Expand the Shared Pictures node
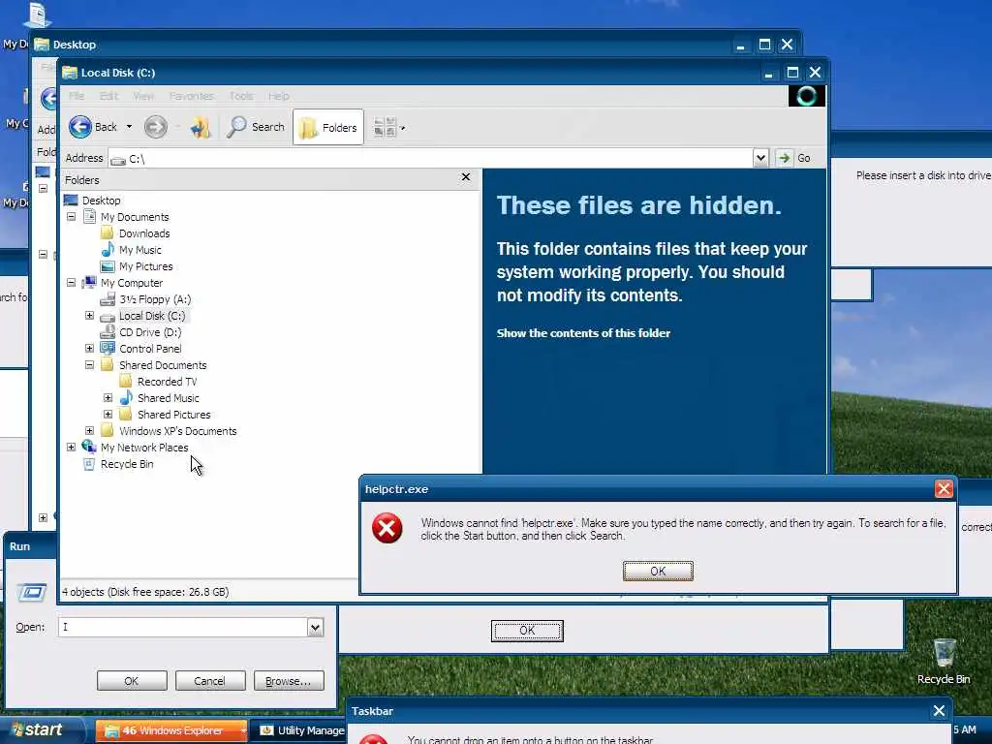 coord(108,414)
